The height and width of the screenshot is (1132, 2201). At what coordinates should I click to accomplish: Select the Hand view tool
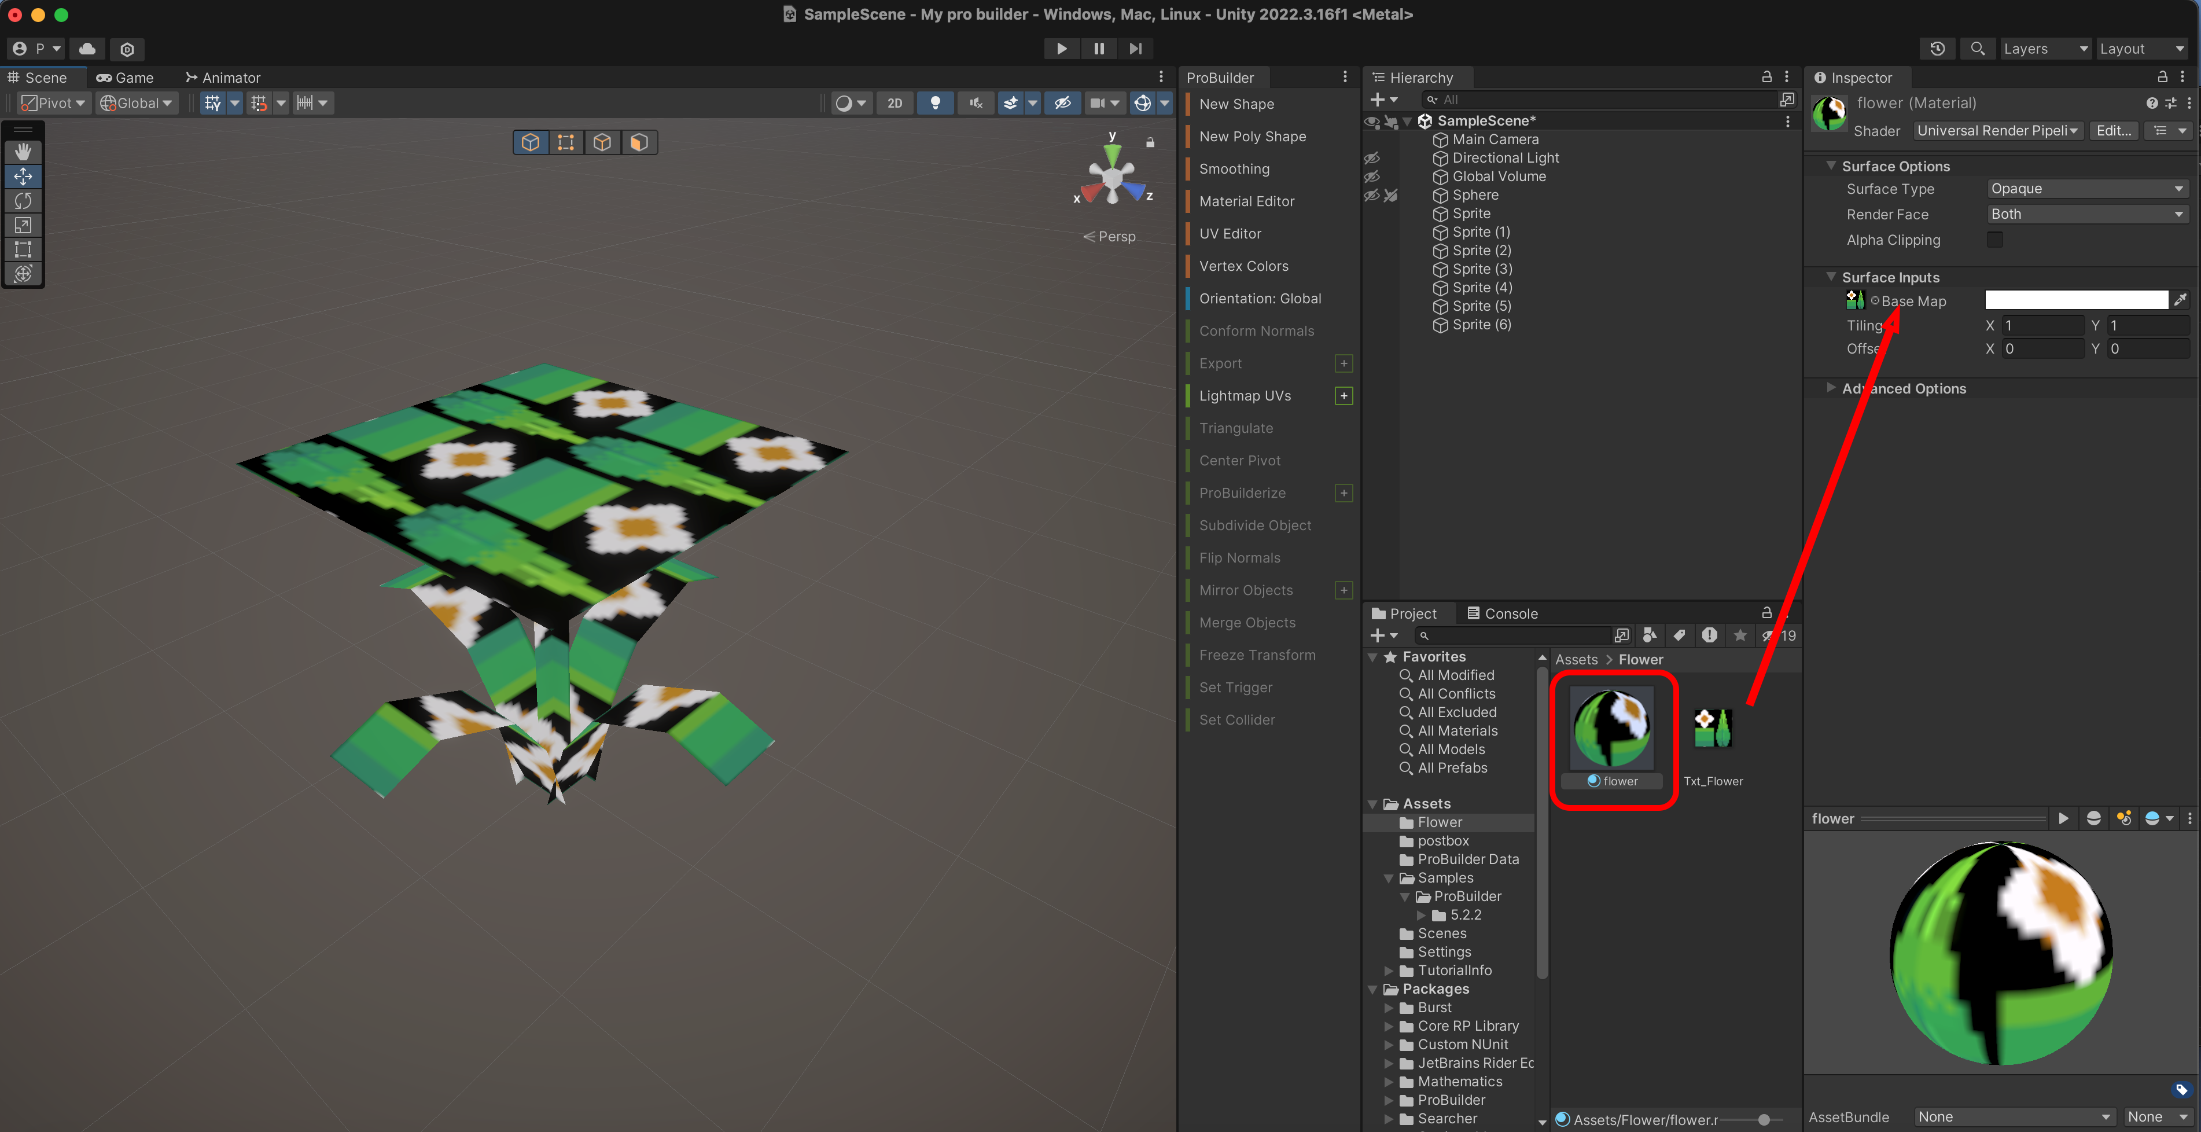pyautogui.click(x=23, y=151)
